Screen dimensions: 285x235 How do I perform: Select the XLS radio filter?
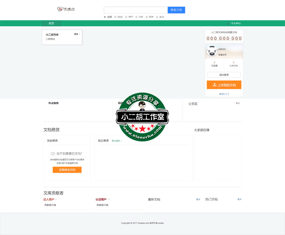click(x=157, y=17)
